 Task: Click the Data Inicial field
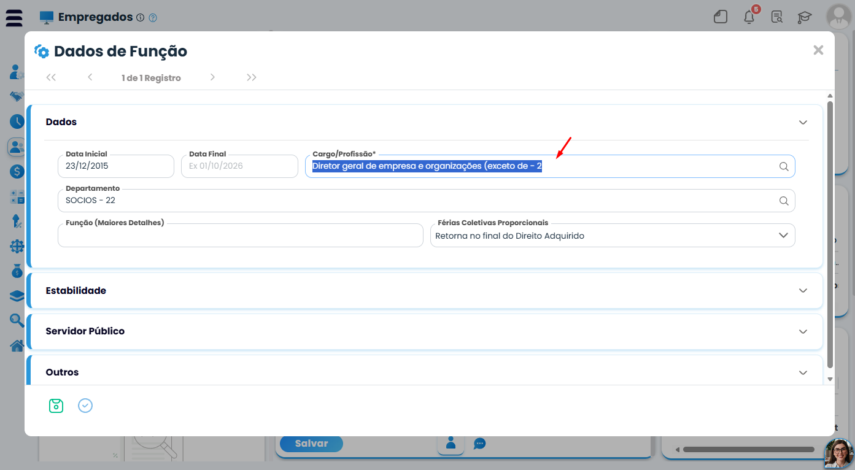point(116,166)
